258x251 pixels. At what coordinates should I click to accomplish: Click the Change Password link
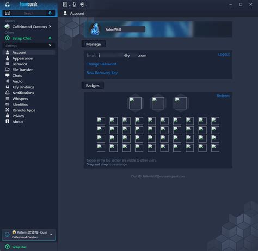(101, 64)
